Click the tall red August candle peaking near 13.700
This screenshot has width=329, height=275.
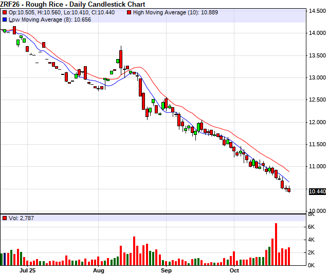click(x=121, y=58)
